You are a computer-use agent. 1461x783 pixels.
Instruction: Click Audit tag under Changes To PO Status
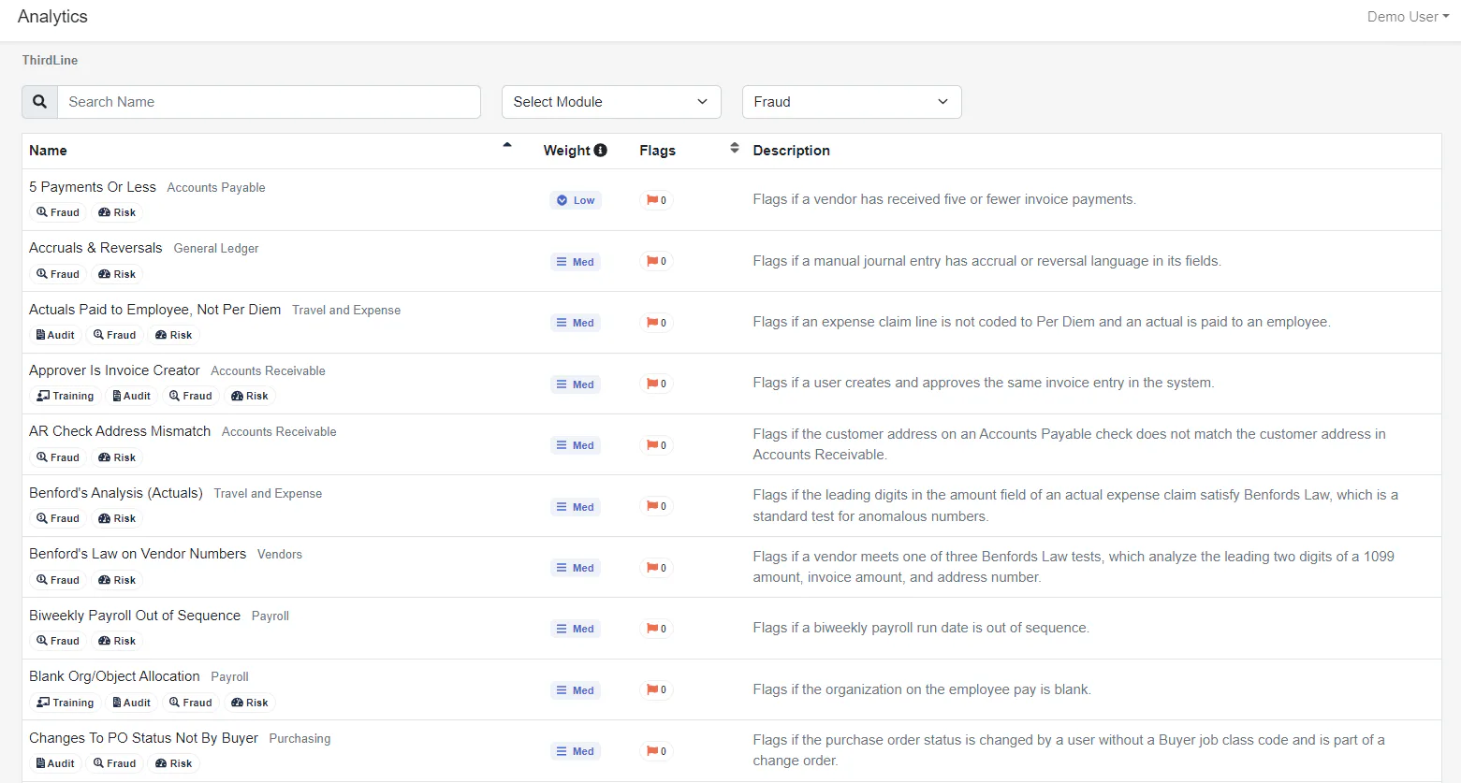click(55, 763)
